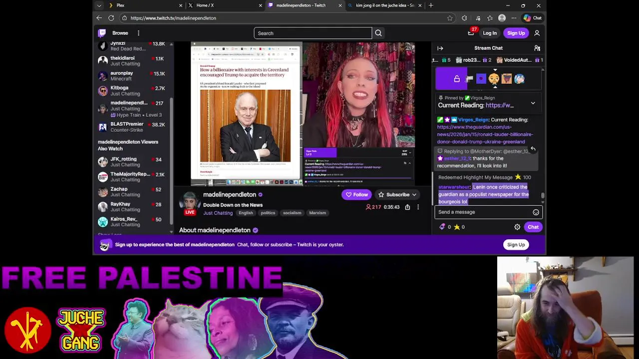Select the Marxism tag
639x359 pixels.
(x=318, y=213)
